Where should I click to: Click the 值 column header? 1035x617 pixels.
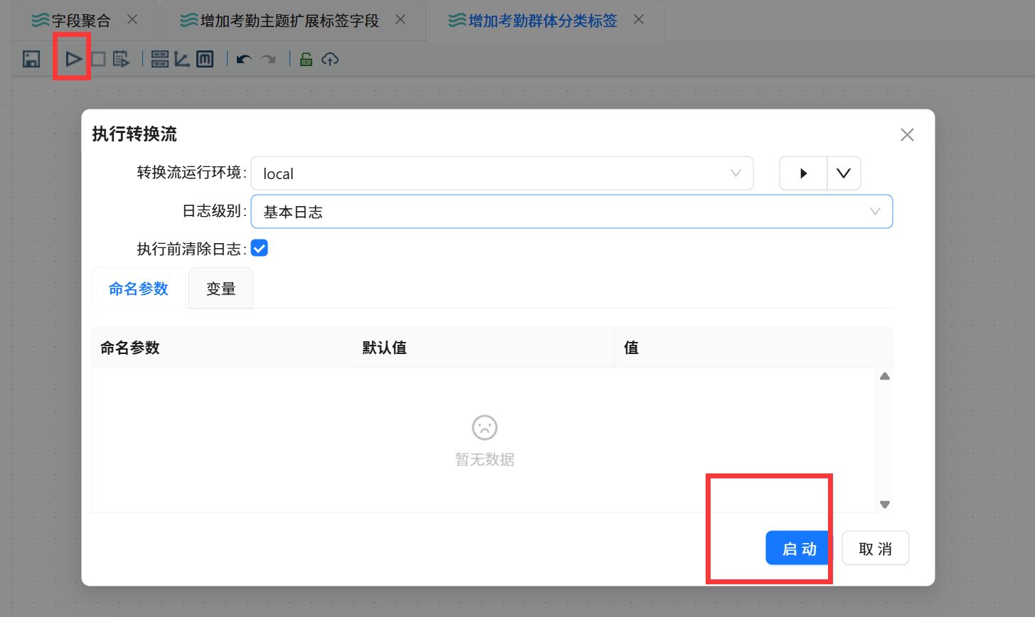[753, 348]
